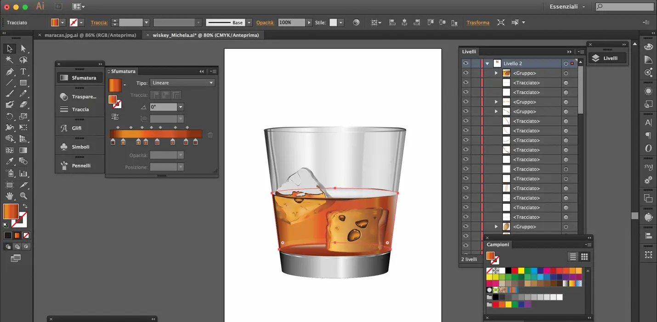Image resolution: width=657 pixels, height=322 pixels.
Task: Pick the red swatch in Campioni
Action: tap(515, 270)
